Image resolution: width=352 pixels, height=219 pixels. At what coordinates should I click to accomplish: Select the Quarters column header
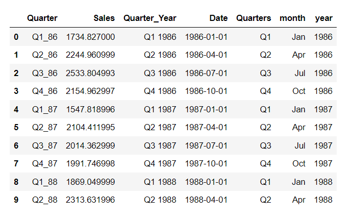(x=254, y=18)
